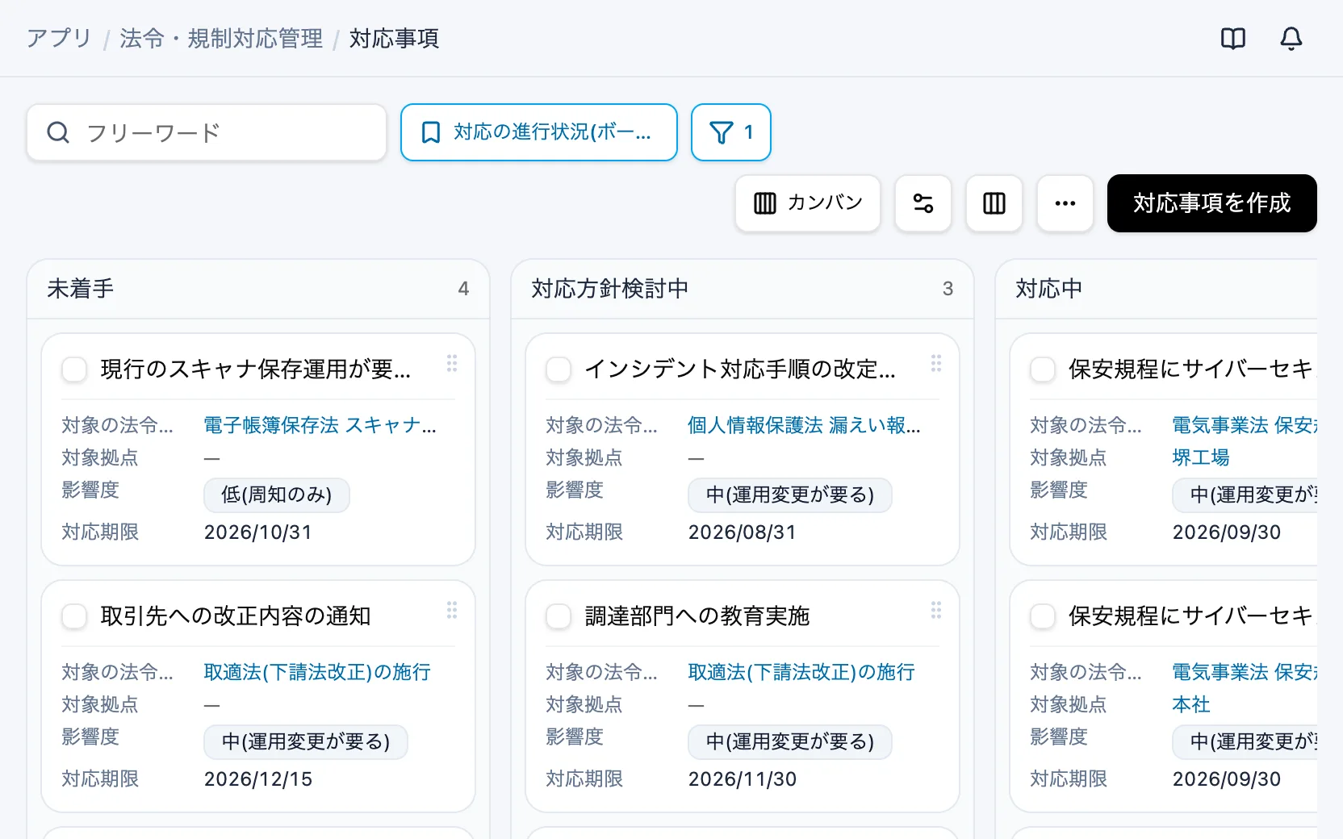This screenshot has width=1343, height=839.
Task: Open card title 取引先への改正内容の通知
Action: (x=235, y=616)
